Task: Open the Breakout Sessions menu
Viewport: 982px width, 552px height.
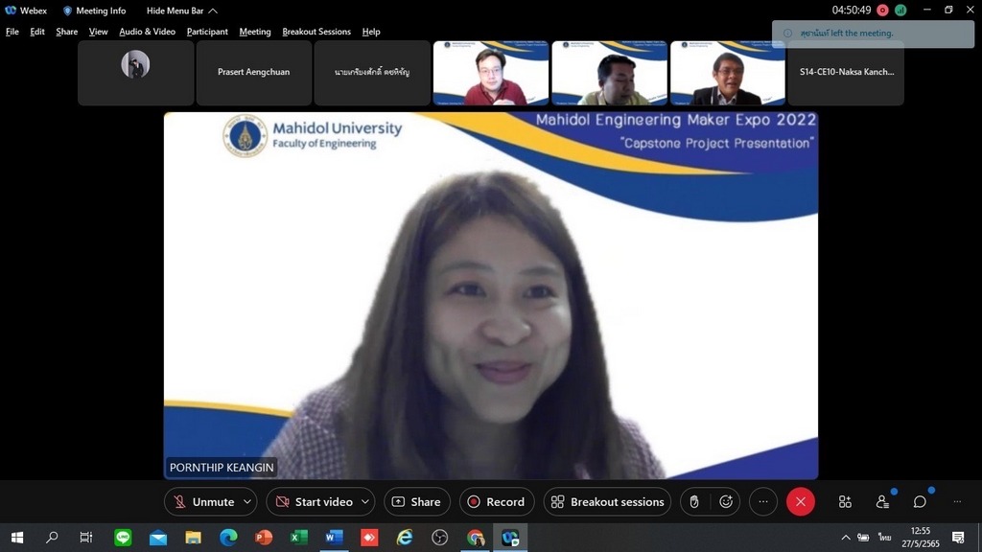Action: (316, 32)
